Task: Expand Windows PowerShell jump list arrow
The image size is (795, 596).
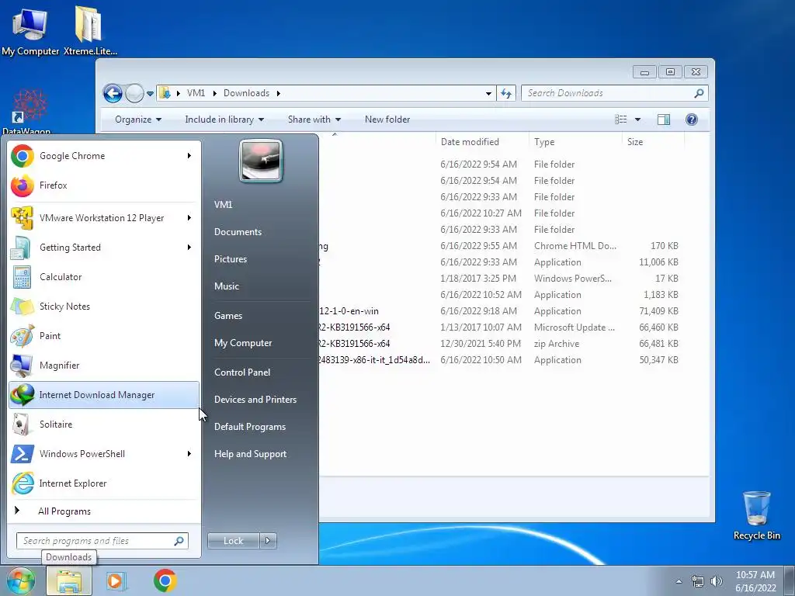Action: [x=189, y=453]
